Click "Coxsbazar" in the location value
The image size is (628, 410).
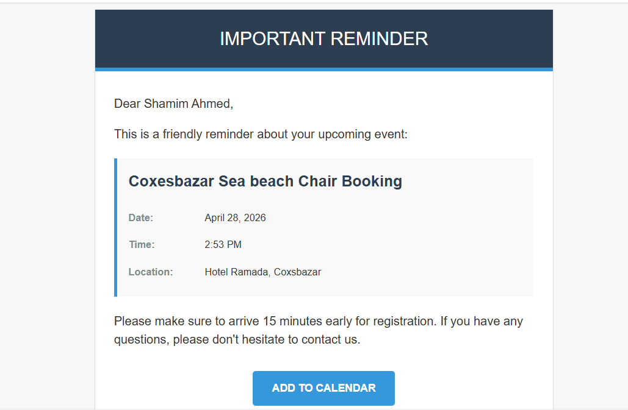pyautogui.click(x=297, y=272)
